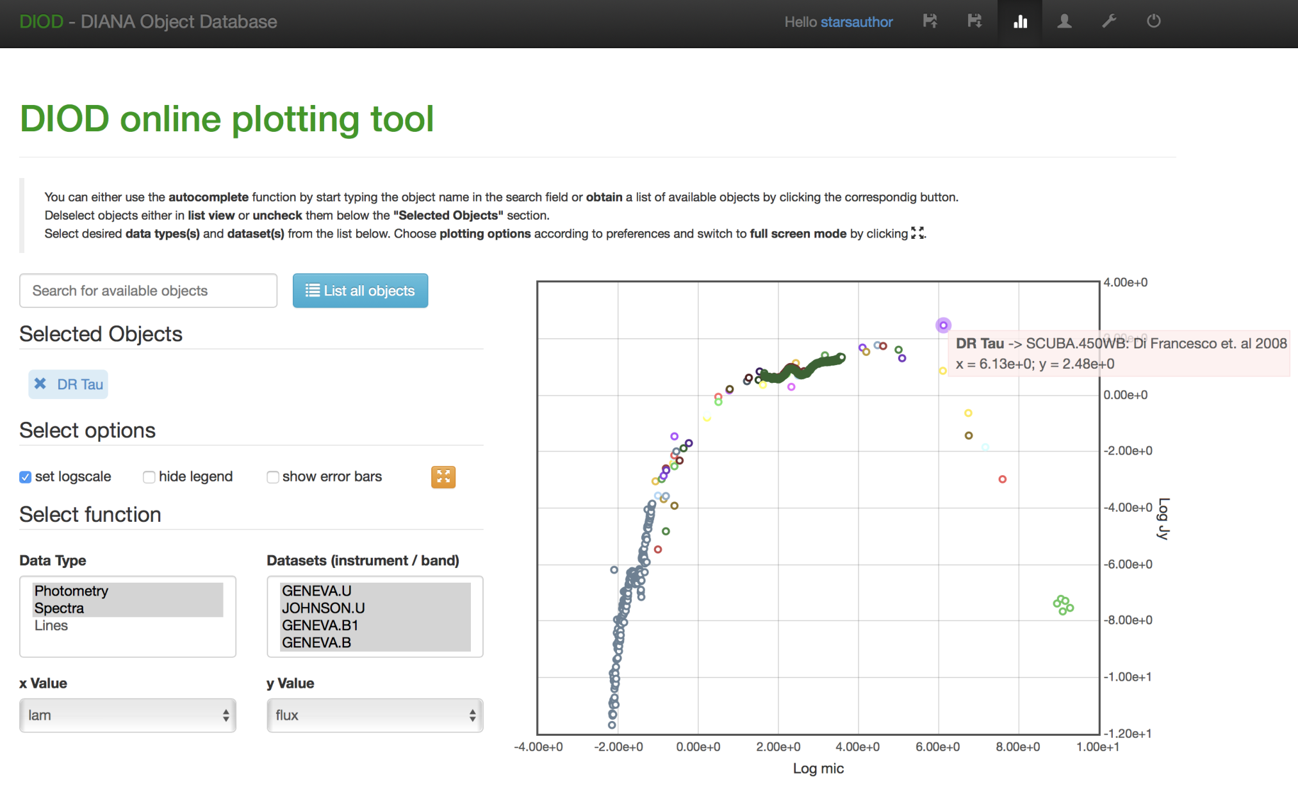Remove DR Tau with the X icon
This screenshot has width=1298, height=787.
(40, 384)
